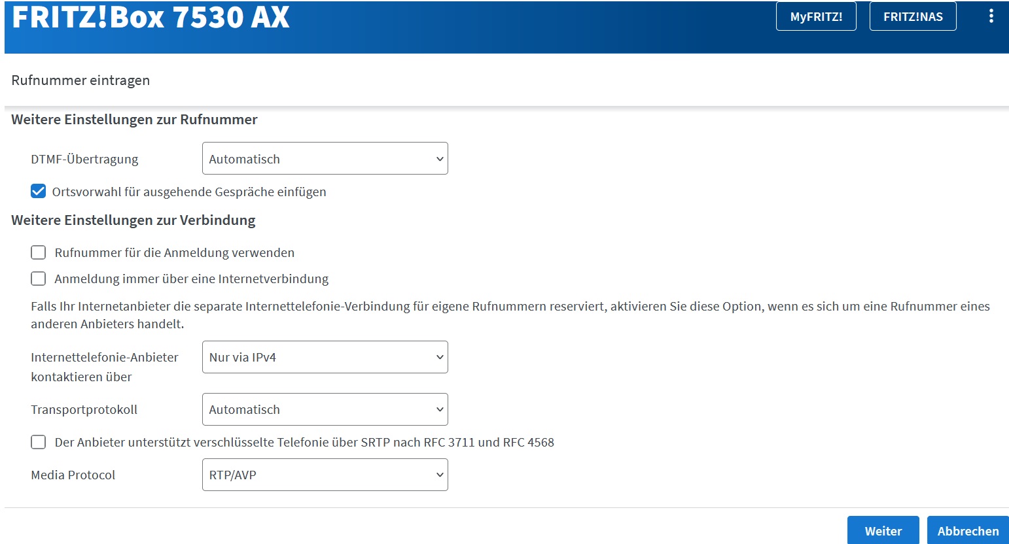Screen dimensions: 1009x544
Task: Click the Weiter button
Action: (883, 530)
